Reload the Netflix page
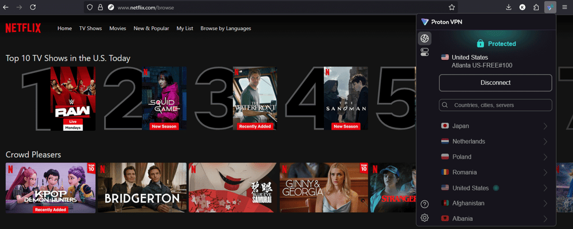Screen dimensions: 573x229 pos(33,7)
